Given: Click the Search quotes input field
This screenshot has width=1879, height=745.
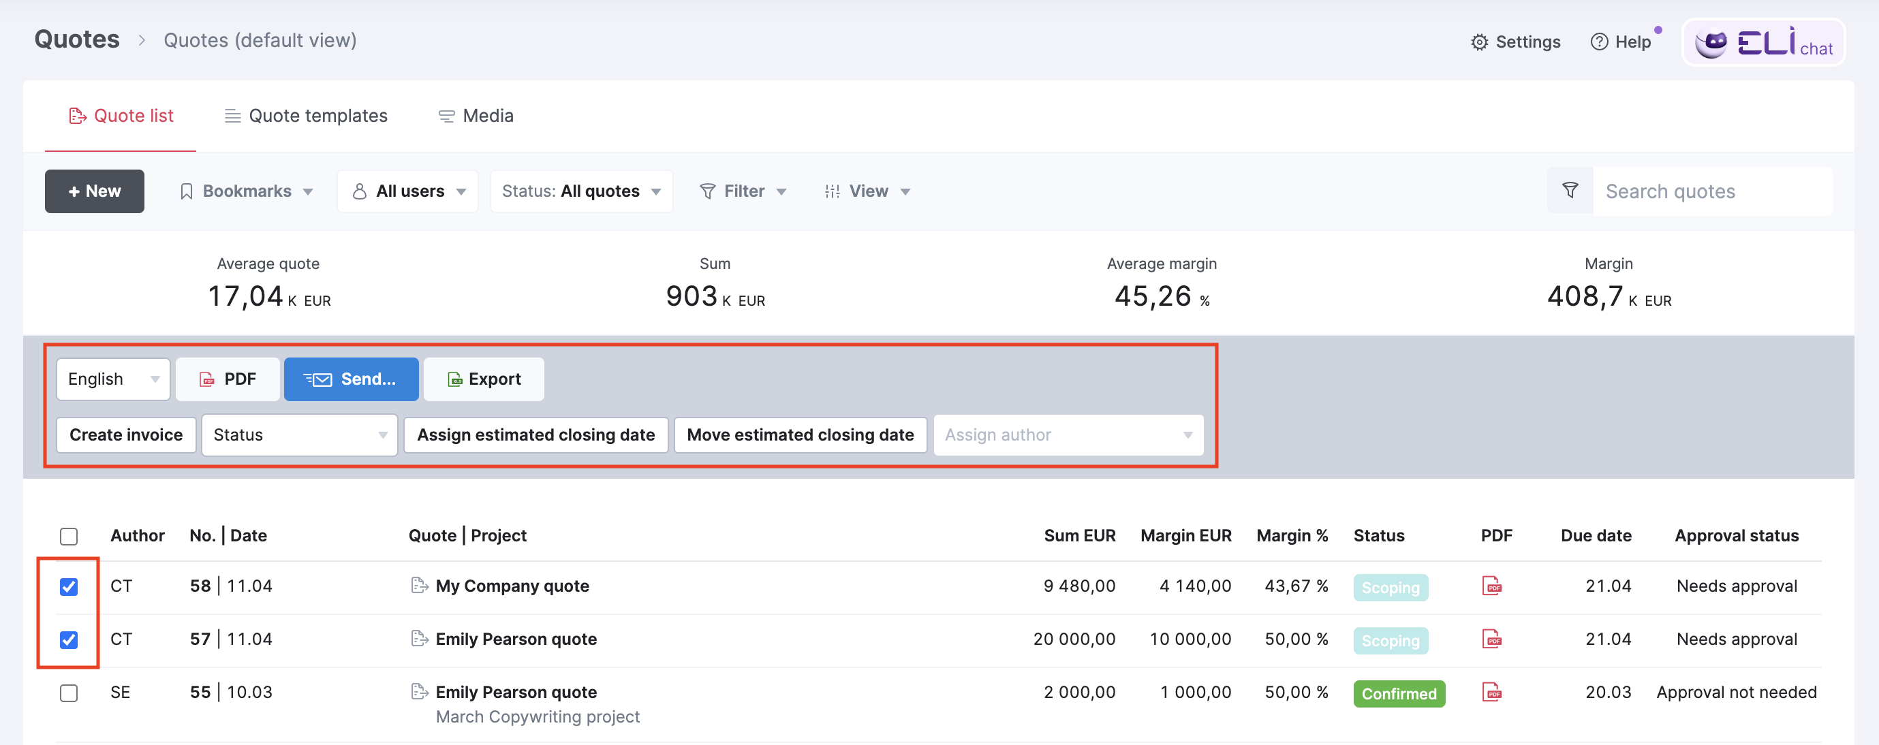Looking at the screenshot, I should pyautogui.click(x=1712, y=191).
